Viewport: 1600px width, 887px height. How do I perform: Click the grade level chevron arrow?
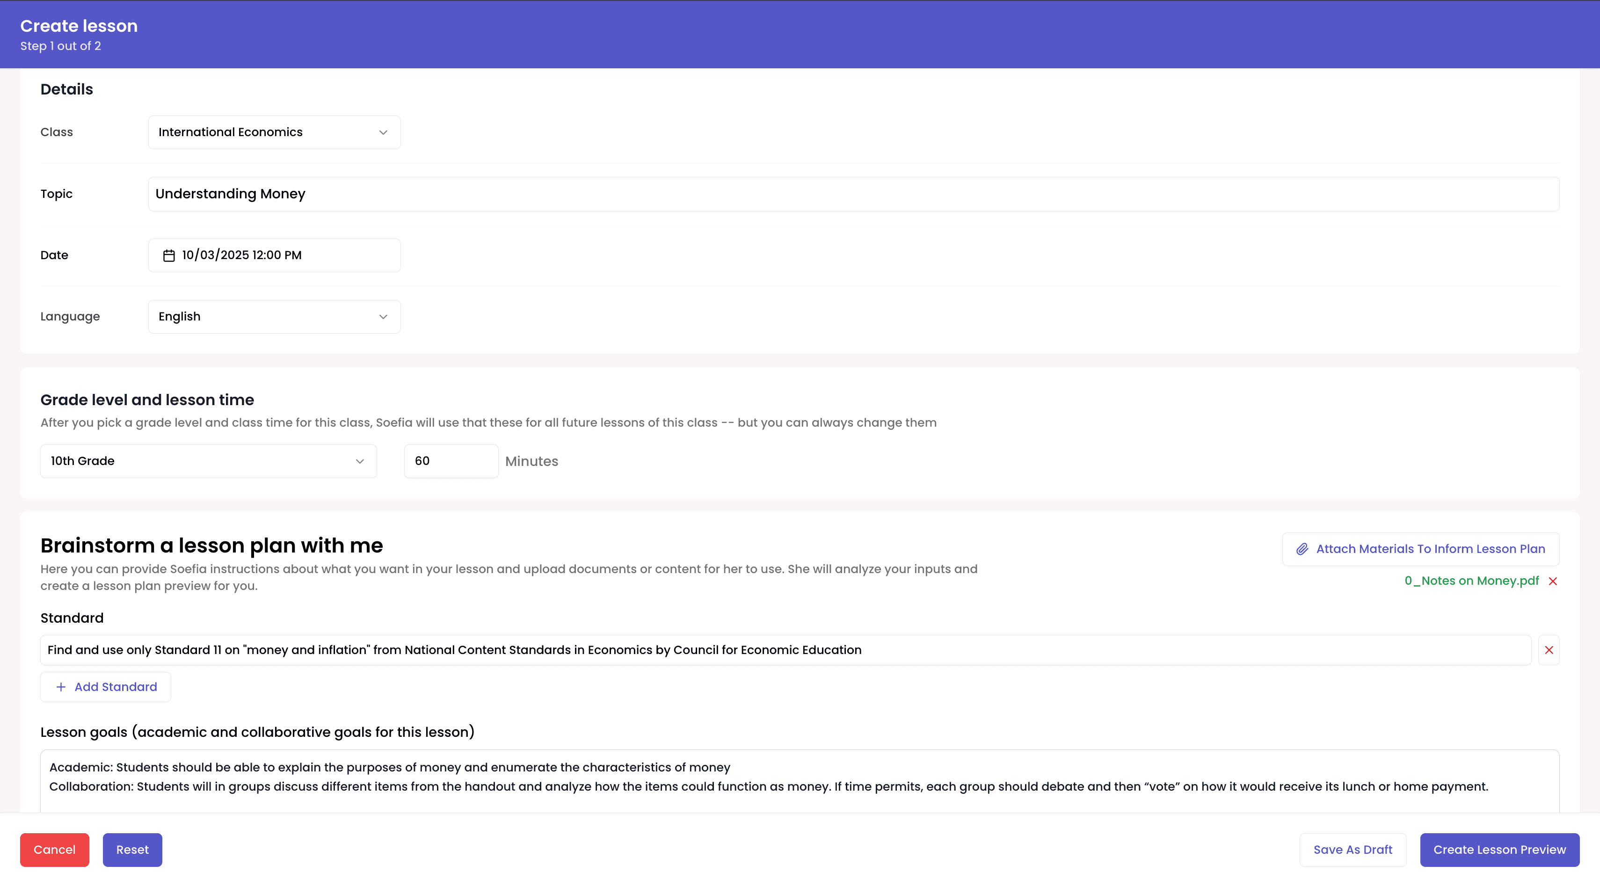(x=360, y=461)
